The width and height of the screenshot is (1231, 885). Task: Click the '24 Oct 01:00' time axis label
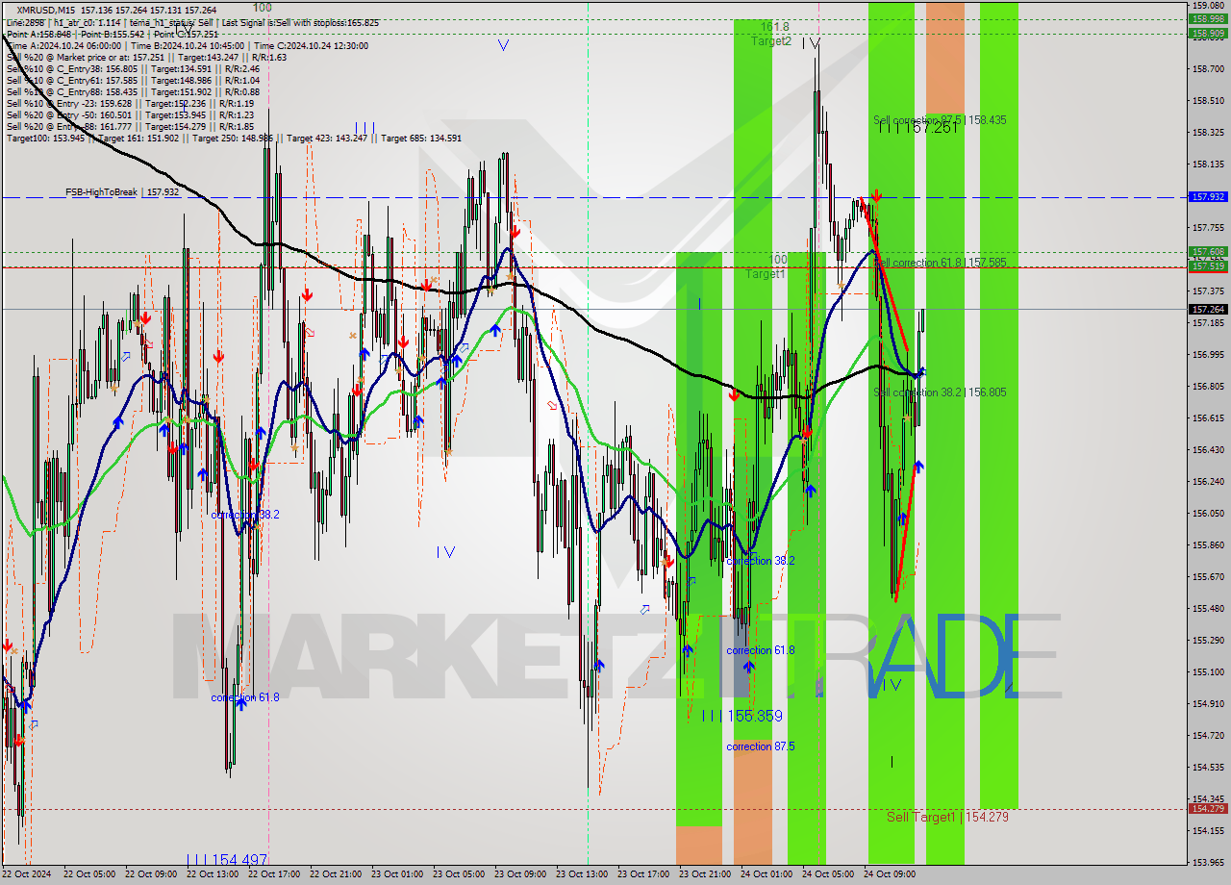pyautogui.click(x=766, y=874)
